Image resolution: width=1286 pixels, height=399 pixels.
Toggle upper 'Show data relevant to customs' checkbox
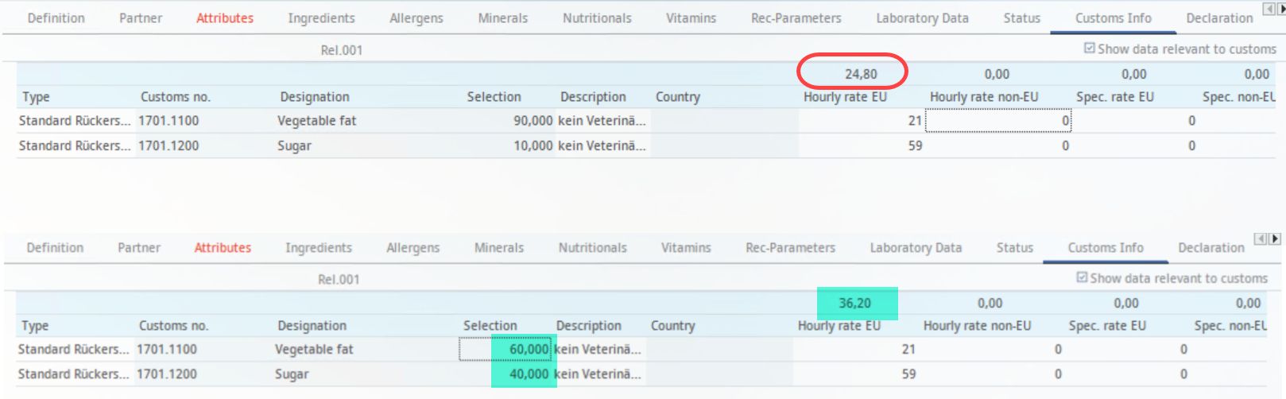coord(1090,48)
